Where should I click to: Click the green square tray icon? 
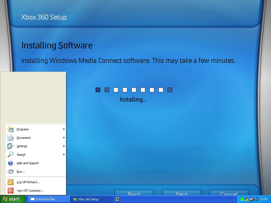click(242, 199)
